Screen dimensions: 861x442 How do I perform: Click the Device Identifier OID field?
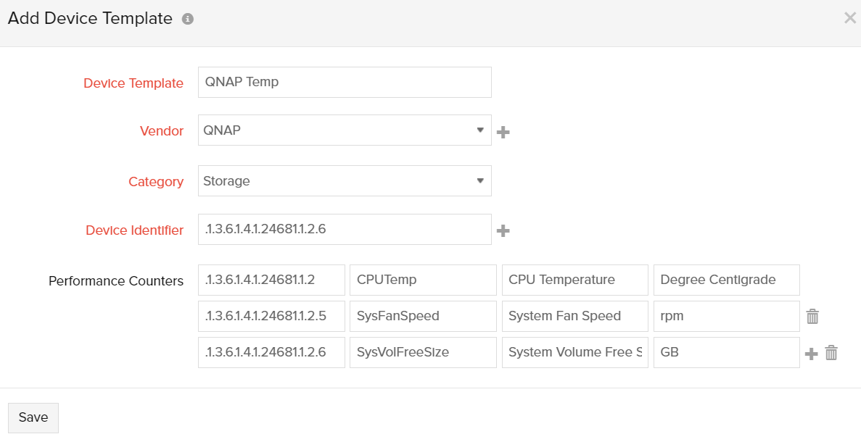pos(345,229)
